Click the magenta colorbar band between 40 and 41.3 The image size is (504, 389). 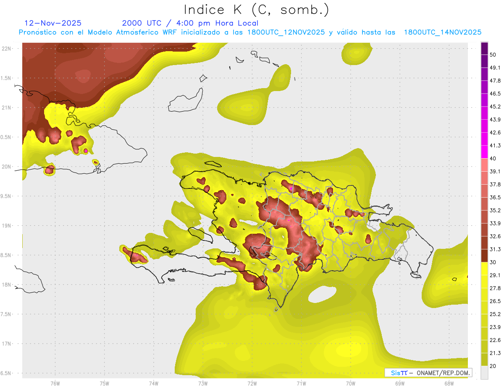(484, 152)
